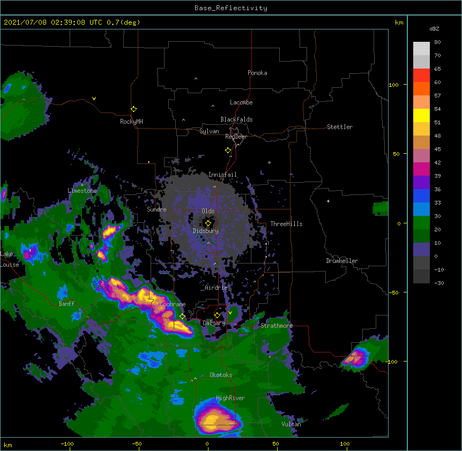The height and width of the screenshot is (451, 462).
Task: Click the white asterisk above Limestone label
Action: 82,185
